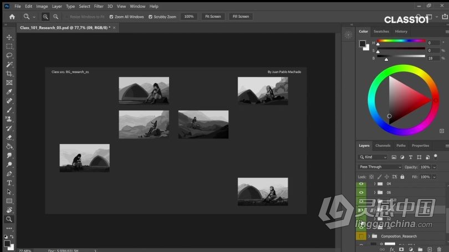The image size is (449, 252).
Task: Switch to the History tab
Action: click(x=401, y=32)
